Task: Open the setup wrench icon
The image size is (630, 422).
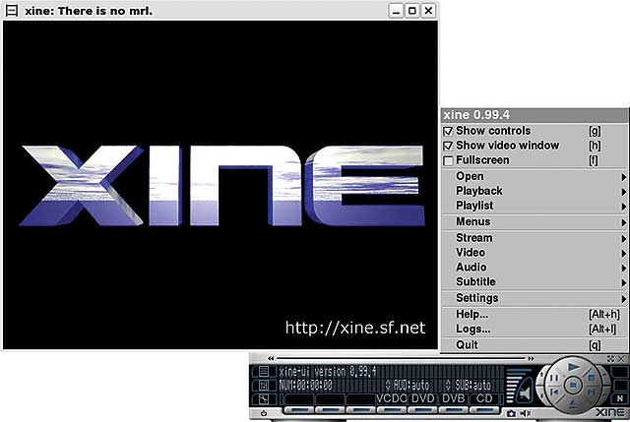Action: point(264,399)
